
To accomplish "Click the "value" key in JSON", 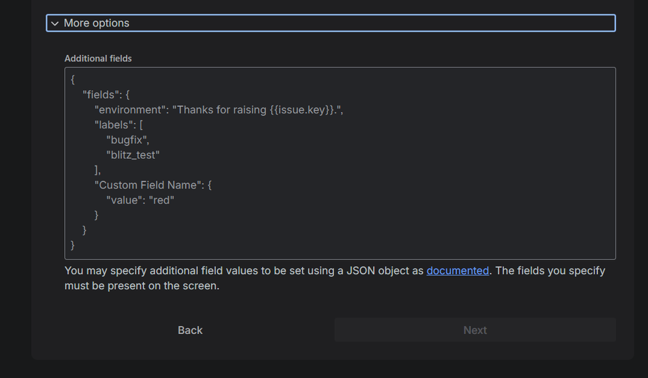I will (125, 200).
